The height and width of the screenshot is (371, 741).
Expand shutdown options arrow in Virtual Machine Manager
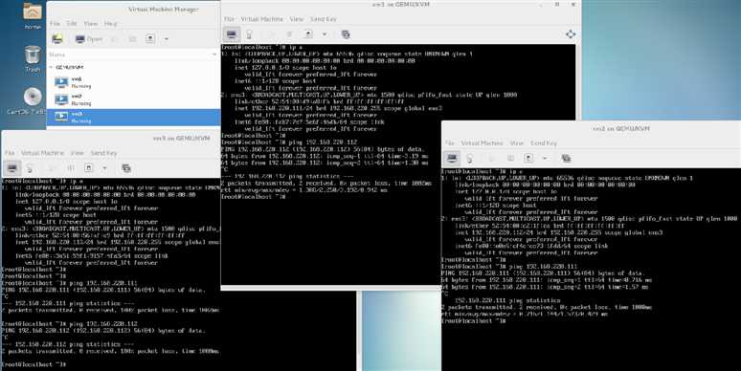tap(167, 38)
